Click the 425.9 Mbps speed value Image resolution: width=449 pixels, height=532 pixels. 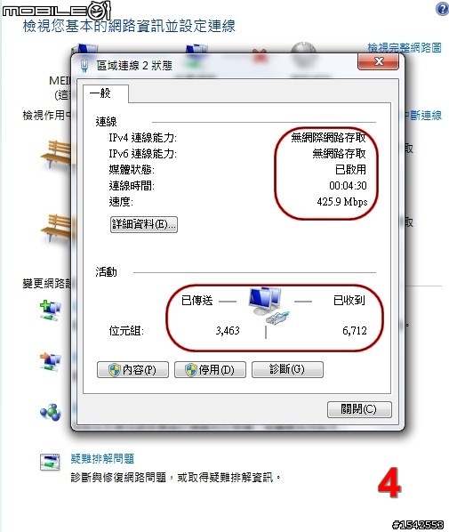(342, 202)
